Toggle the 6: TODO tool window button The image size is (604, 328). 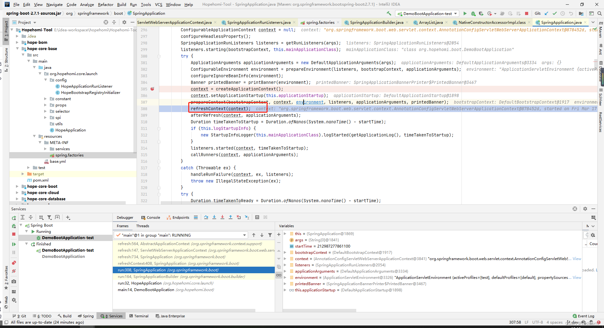click(42, 316)
